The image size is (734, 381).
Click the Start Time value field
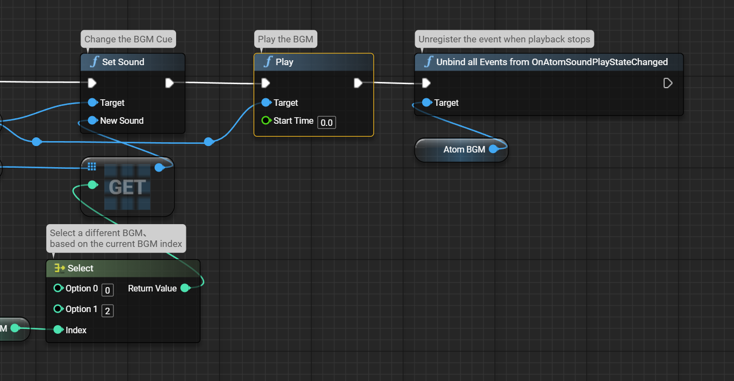(327, 122)
